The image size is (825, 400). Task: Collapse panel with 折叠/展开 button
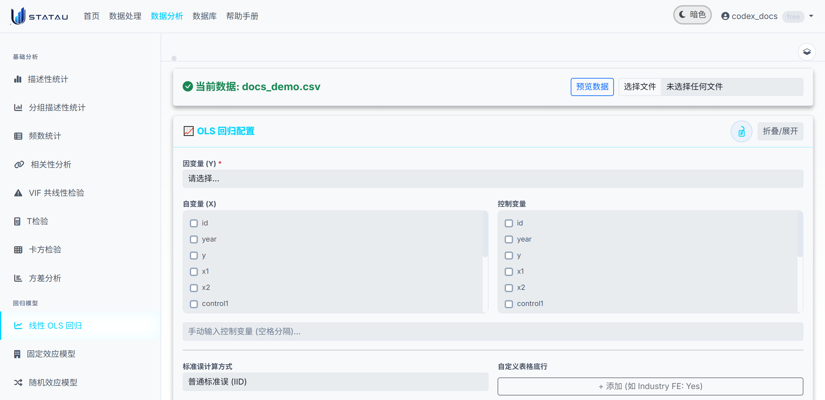[780, 131]
